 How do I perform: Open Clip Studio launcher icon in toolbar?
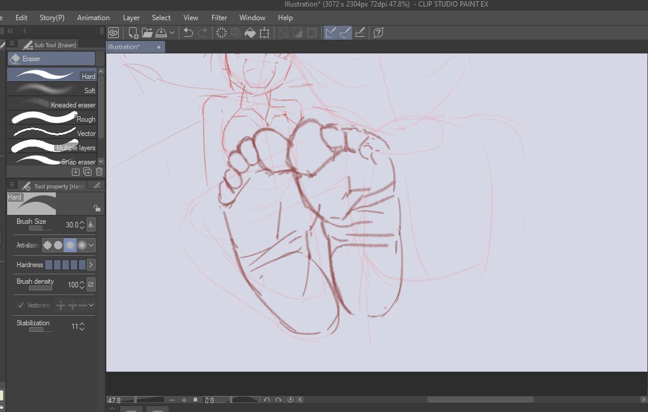point(113,33)
